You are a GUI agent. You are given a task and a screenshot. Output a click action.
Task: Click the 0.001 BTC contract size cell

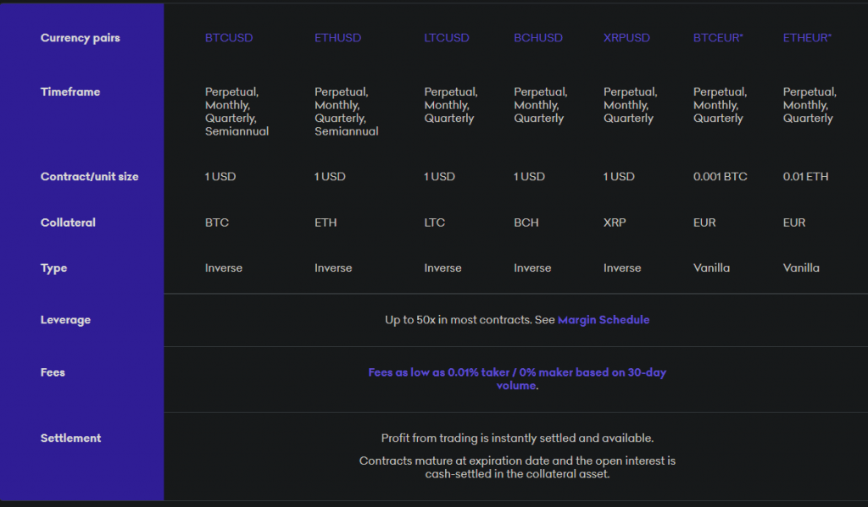click(721, 177)
